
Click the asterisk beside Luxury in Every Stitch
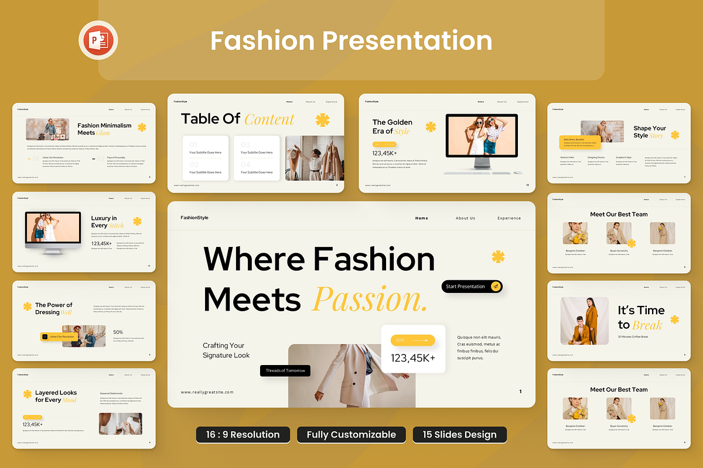137,221
